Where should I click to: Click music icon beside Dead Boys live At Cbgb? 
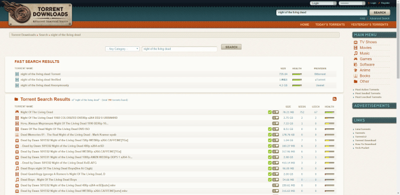pyautogui.click(x=17, y=168)
